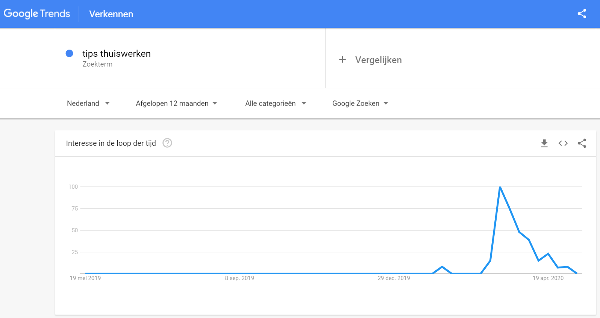Click the 8 sep. 2019 axis label
This screenshot has width=600, height=318.
(x=239, y=278)
